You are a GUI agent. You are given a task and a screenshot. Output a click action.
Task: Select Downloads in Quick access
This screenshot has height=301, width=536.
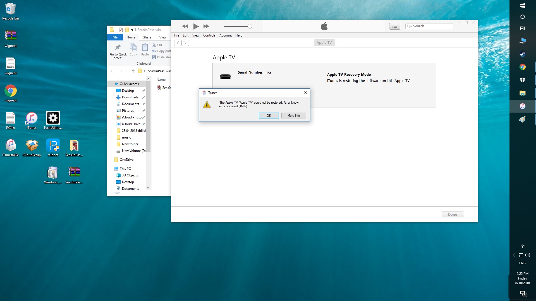point(130,97)
